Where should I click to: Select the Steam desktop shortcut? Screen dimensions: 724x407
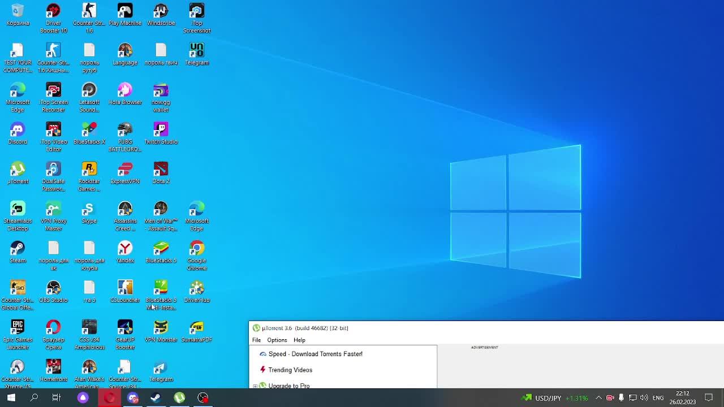click(18, 253)
